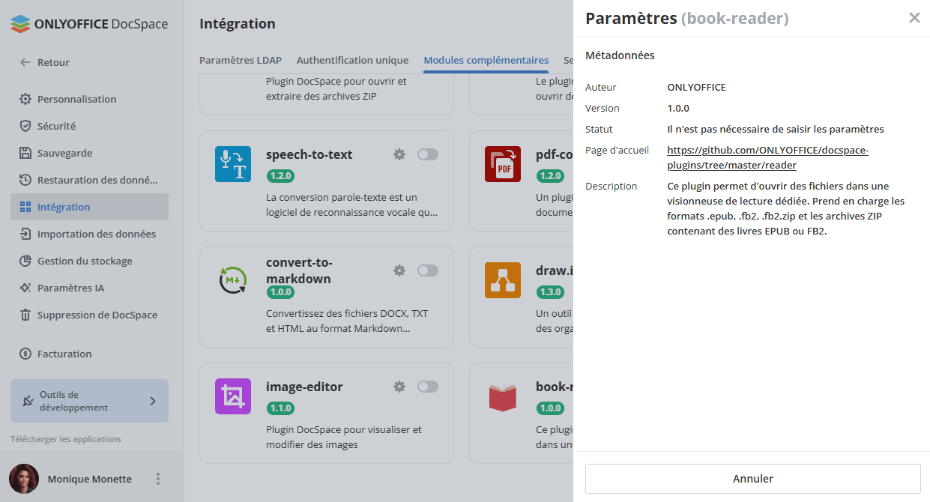Click the Gestion du stockage pie icon
This screenshot has height=502, width=930.
click(x=25, y=261)
